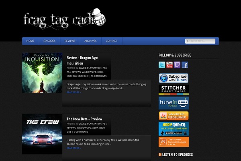The image size is (241, 161).
Task: Focus the search here field
Action: pos(200,41)
